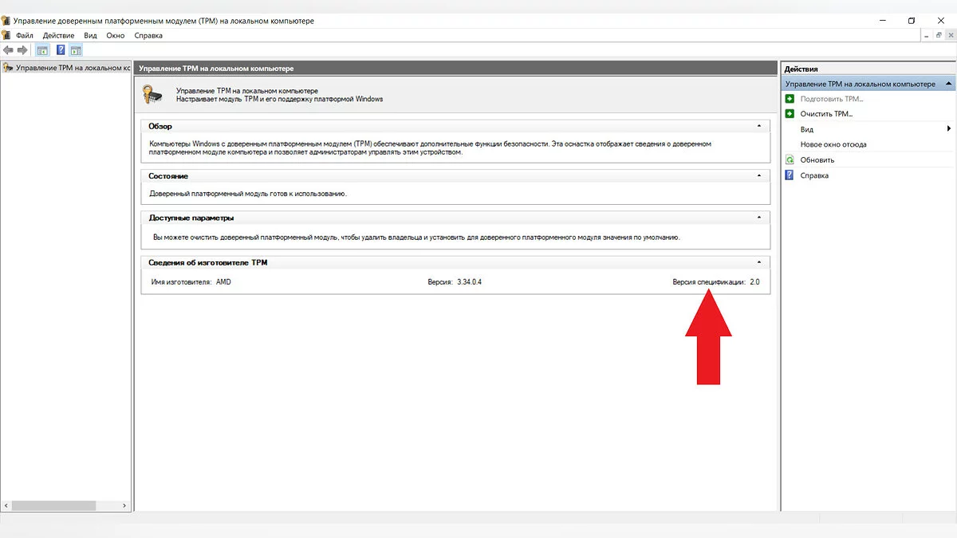
Task: Toggle the Actions pane toolbar icon
Action: [76, 50]
